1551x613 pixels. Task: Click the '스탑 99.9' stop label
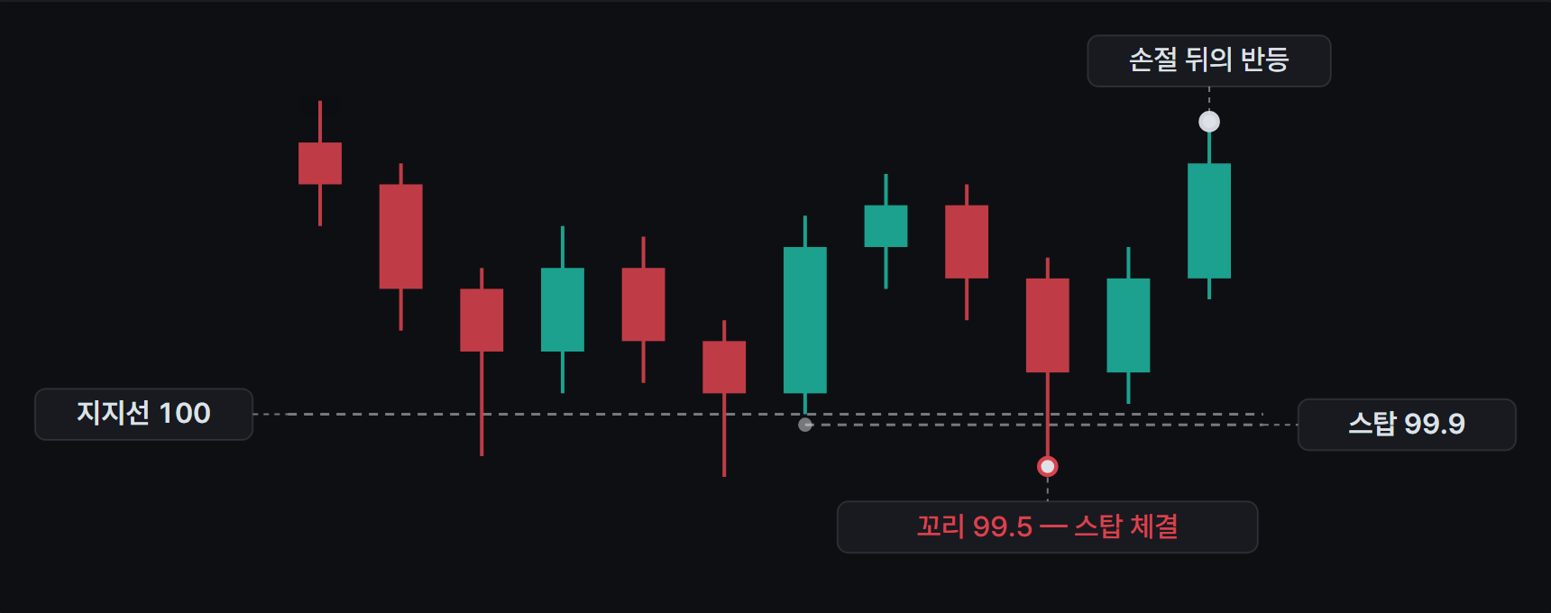click(1407, 425)
